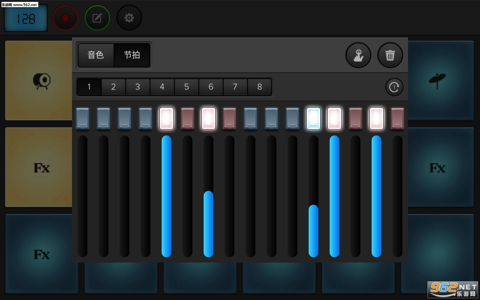The width and height of the screenshot is (480, 300).
Task: Click the half-filled seventh velocity slider
Action: [208, 223]
